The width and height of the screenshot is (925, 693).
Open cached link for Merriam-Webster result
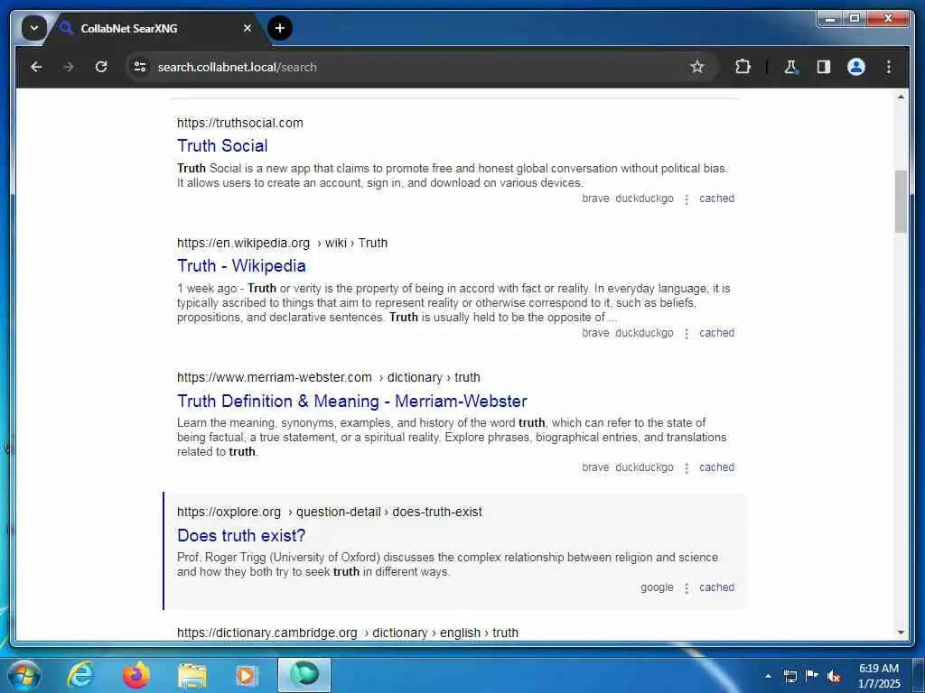[716, 467]
